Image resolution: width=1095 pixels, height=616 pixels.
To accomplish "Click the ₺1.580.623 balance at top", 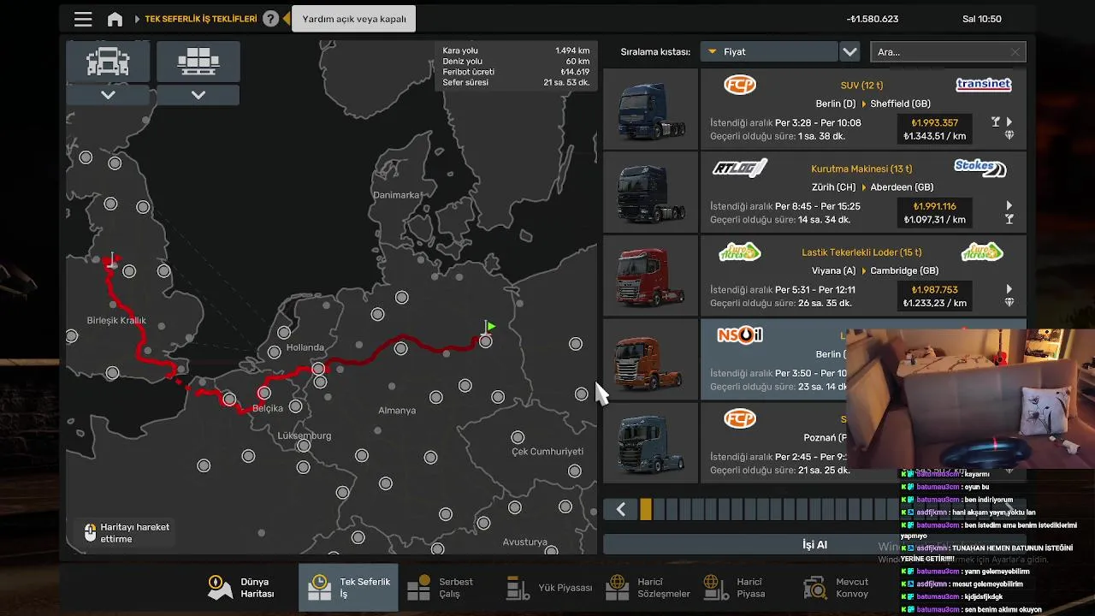I will tap(873, 19).
